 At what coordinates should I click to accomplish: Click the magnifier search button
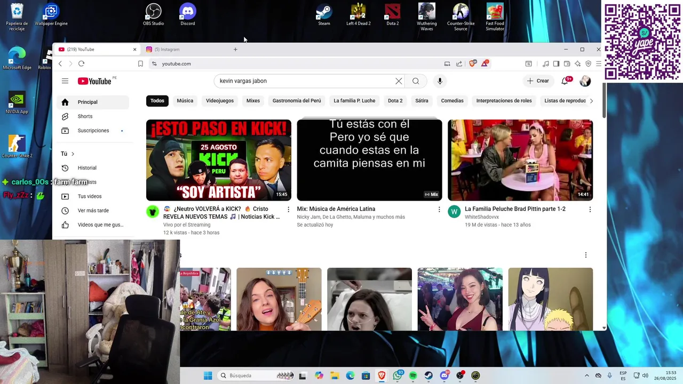[x=416, y=81]
